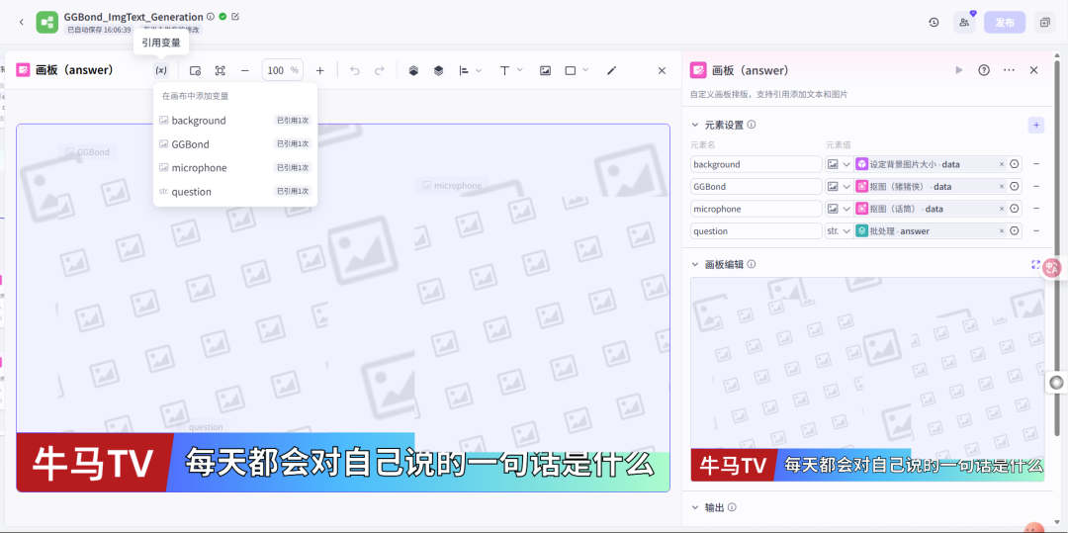
Task: Click the reference variable {x} toolbar icon
Action: [x=161, y=70]
